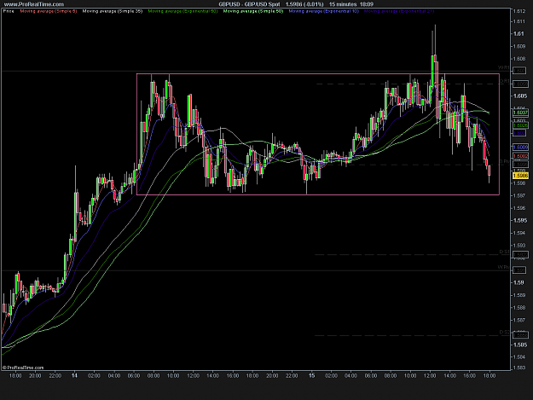This screenshot has height=400, width=533.
Task: Click the D Piv pivot label
Action: pos(504,162)
